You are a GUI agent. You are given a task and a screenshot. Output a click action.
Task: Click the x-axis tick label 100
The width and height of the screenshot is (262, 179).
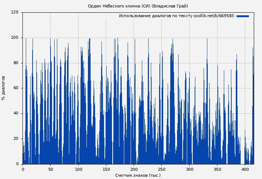click(78, 169)
